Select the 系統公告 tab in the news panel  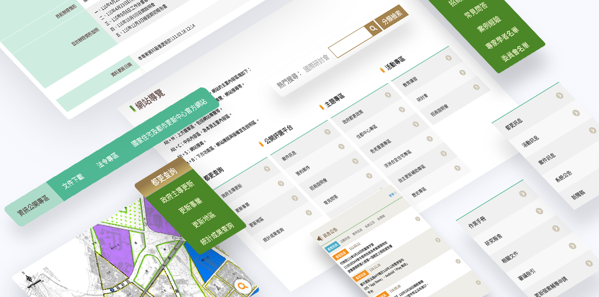(x=370, y=224)
